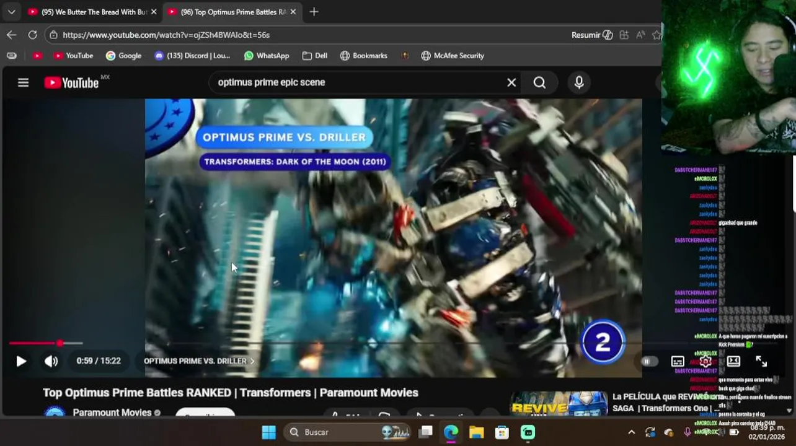This screenshot has width=796, height=446.
Task: Go back with the browser back arrow
Action: tap(11, 35)
